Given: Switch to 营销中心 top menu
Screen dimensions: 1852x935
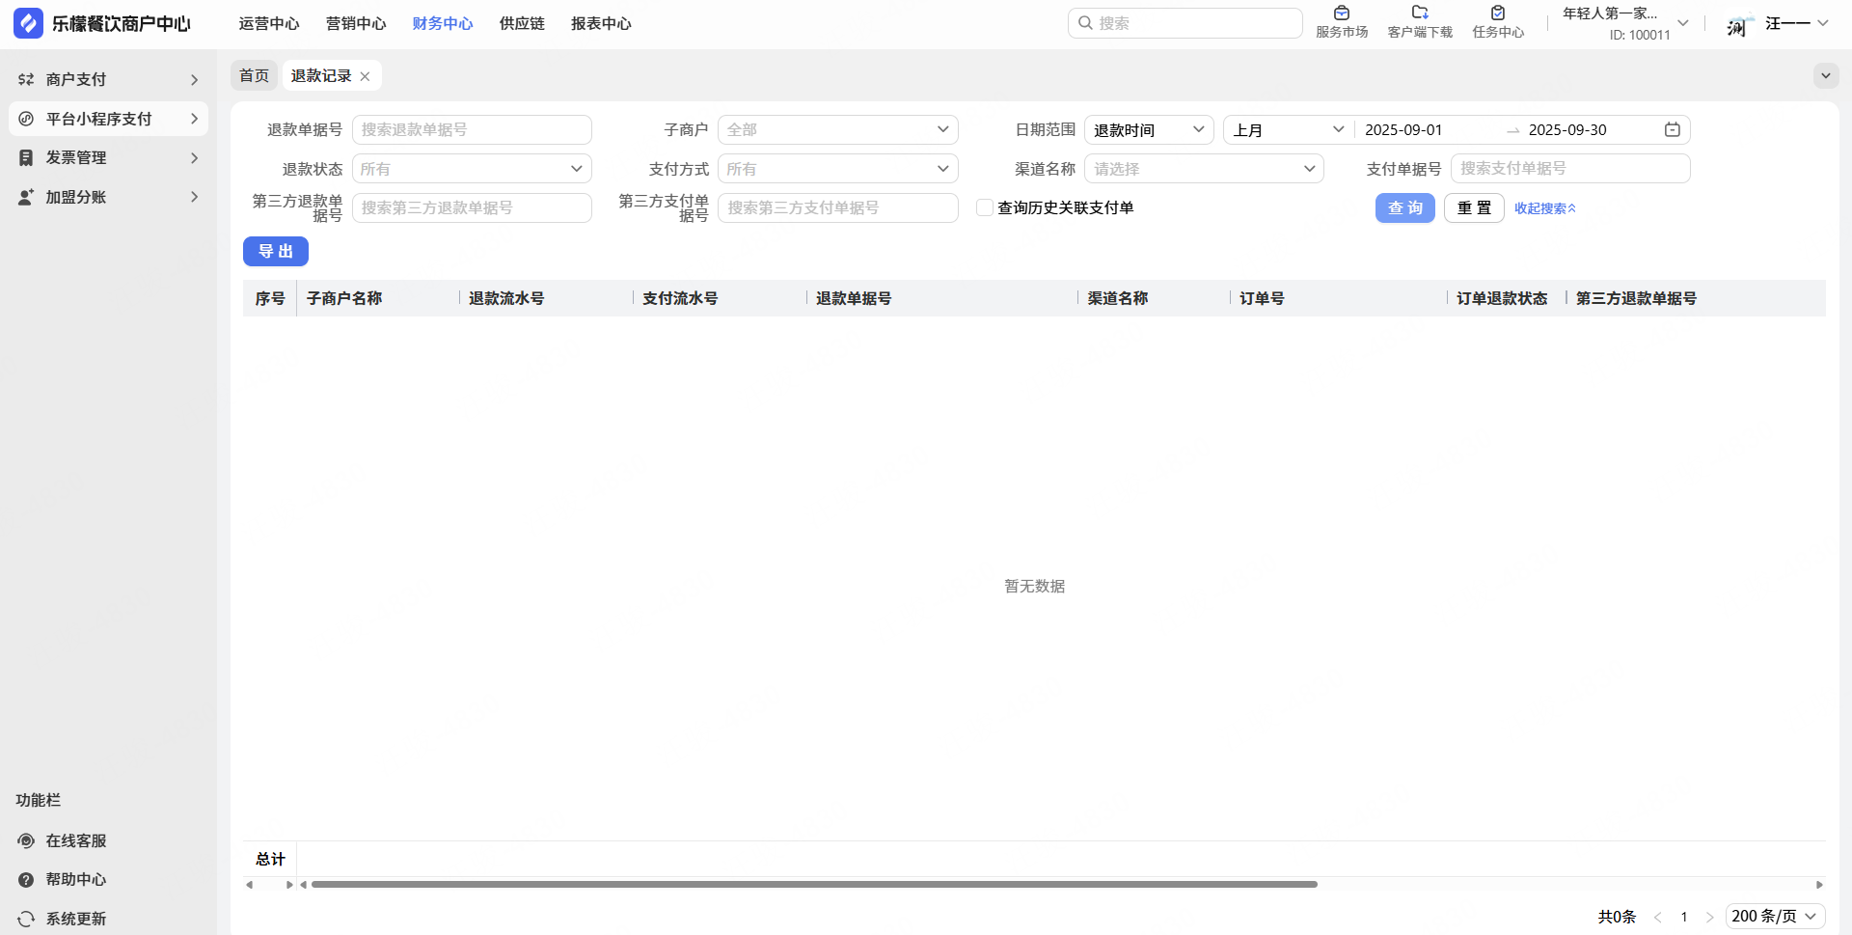Looking at the screenshot, I should 355,23.
